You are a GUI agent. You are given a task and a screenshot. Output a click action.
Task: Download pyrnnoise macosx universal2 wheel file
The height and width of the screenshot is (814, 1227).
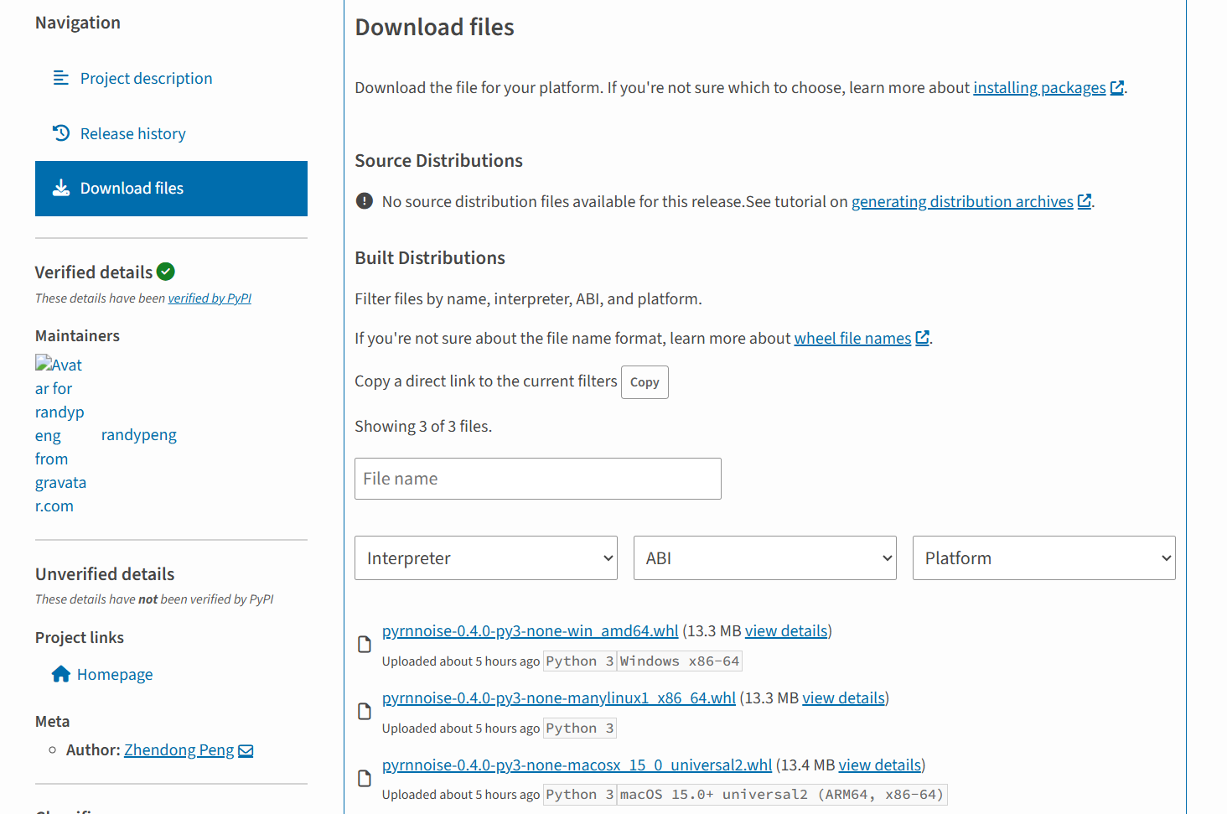click(x=577, y=765)
